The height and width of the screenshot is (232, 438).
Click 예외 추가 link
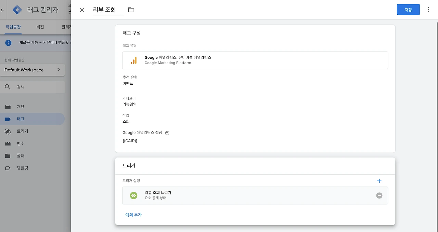pos(133,215)
